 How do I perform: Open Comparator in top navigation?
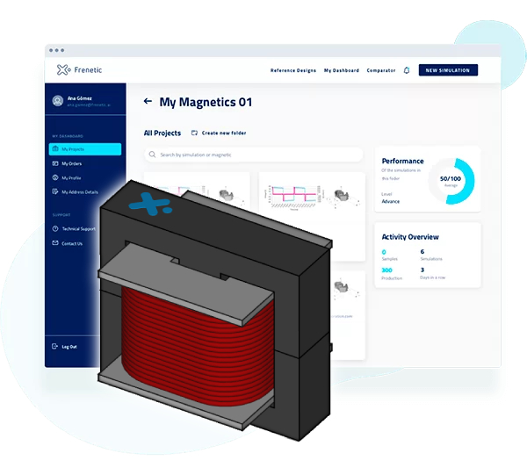point(381,70)
